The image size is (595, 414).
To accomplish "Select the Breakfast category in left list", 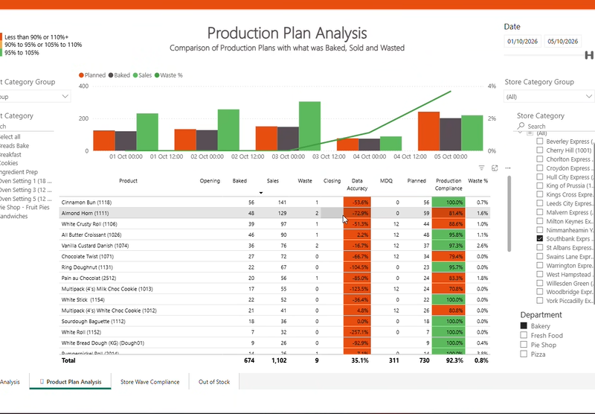I will click(10, 154).
